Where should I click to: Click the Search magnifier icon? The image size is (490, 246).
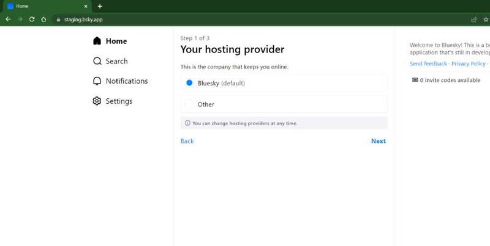(x=97, y=61)
